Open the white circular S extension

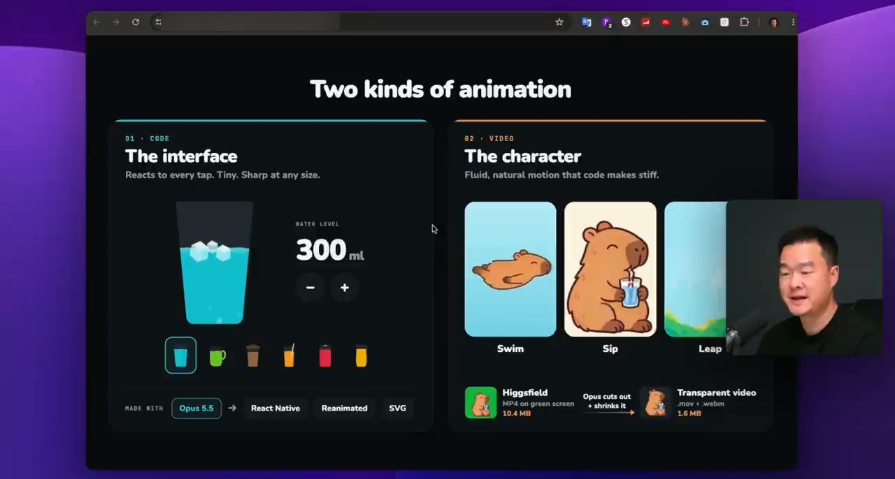coord(626,22)
